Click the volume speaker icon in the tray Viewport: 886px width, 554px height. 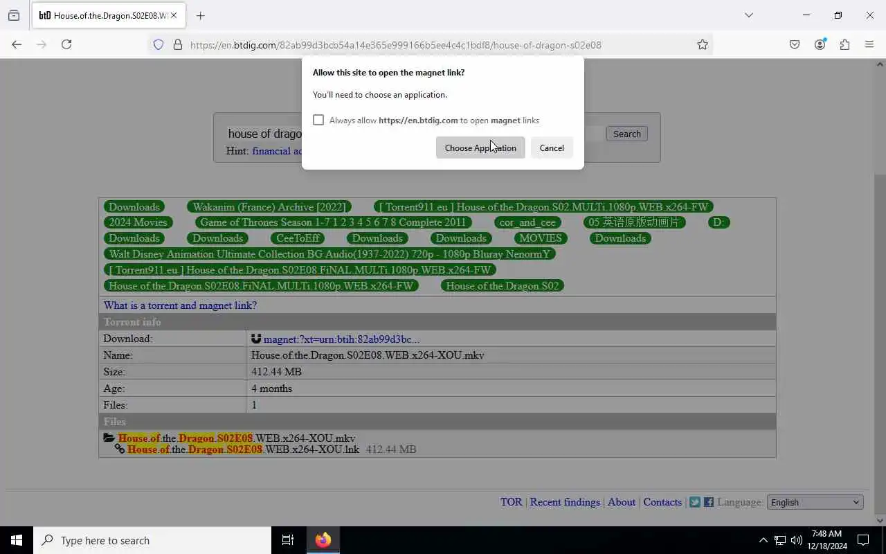(x=796, y=540)
